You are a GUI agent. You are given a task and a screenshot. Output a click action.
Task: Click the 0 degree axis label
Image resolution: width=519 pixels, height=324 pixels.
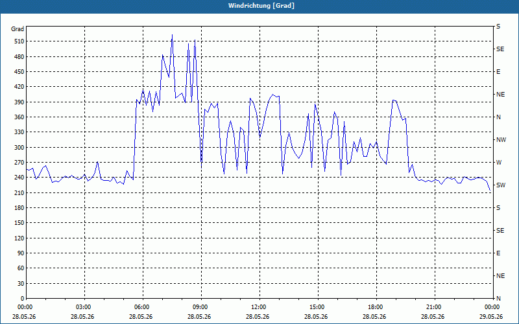pyautogui.click(x=22, y=299)
